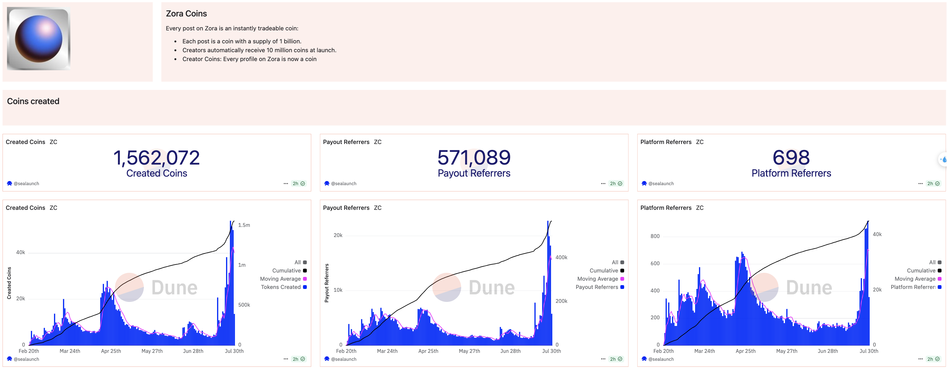Click the sealaunch avatar on Platform Referrers counter
This screenshot has height=369, width=947.
click(644, 183)
